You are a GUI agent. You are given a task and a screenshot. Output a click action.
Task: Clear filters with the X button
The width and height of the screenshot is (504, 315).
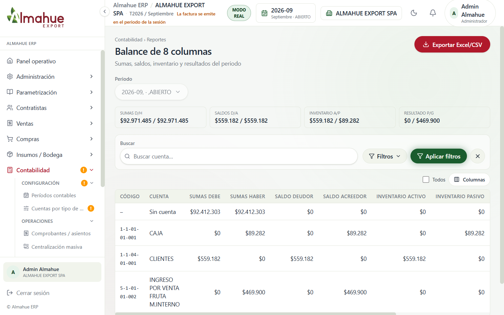[478, 157]
